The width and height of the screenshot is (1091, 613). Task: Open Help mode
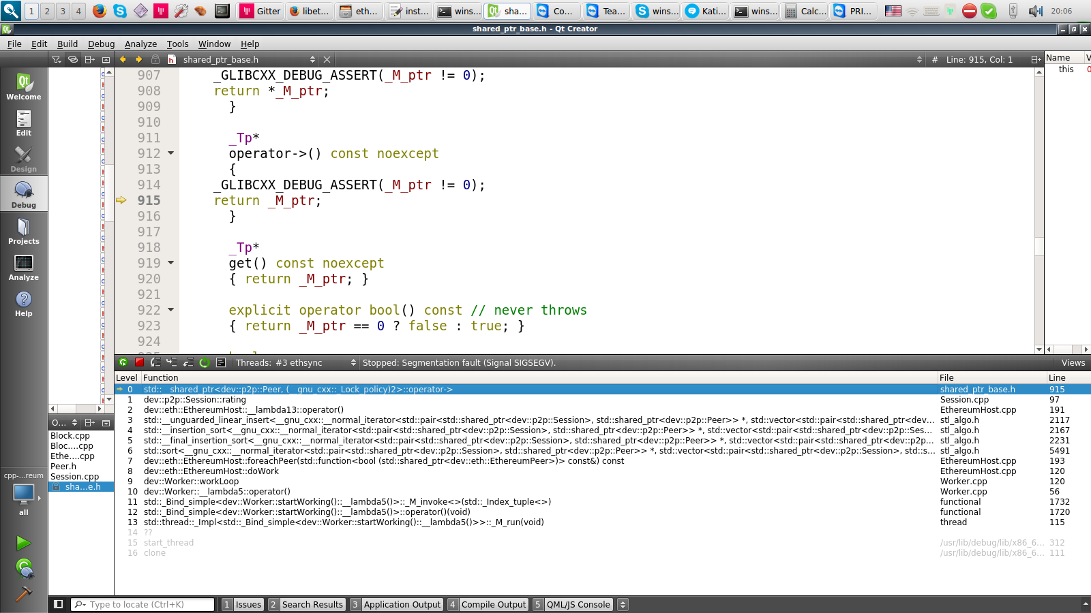click(24, 303)
